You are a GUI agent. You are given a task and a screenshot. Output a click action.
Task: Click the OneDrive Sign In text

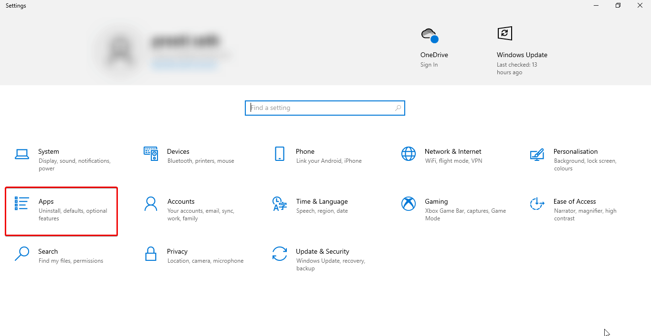[x=429, y=65]
